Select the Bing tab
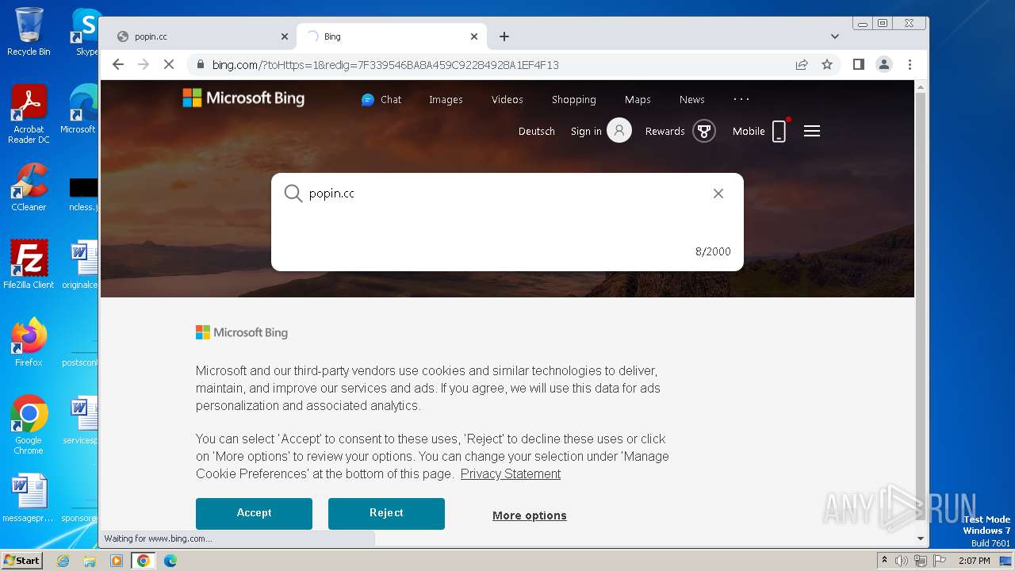Viewport: 1015px width, 571px height. pyautogui.click(x=392, y=36)
